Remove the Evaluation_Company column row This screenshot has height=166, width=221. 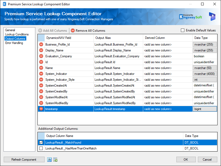point(41,56)
